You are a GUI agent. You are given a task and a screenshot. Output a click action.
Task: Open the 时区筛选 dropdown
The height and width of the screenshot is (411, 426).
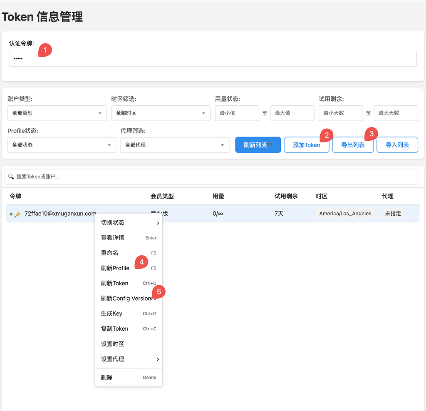click(161, 113)
